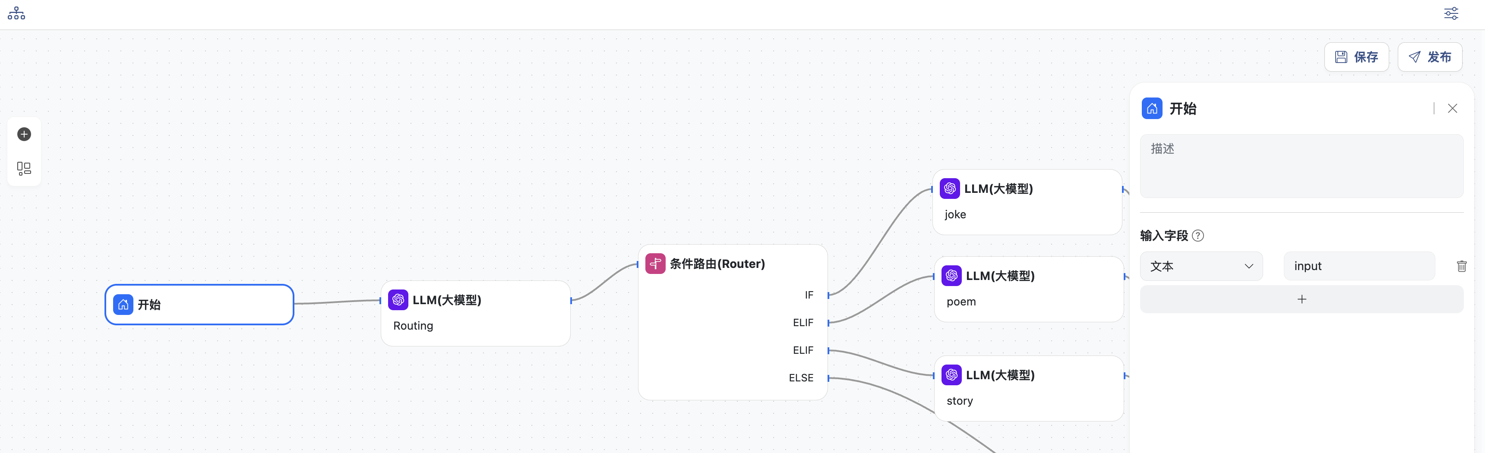1485x453 pixels.
Task: Select the story LLM node
Action: coord(1028,388)
